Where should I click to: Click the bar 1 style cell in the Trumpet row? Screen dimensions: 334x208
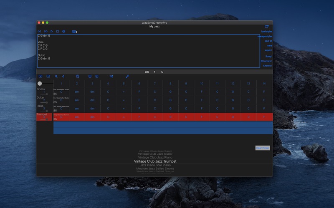[x=61, y=117]
